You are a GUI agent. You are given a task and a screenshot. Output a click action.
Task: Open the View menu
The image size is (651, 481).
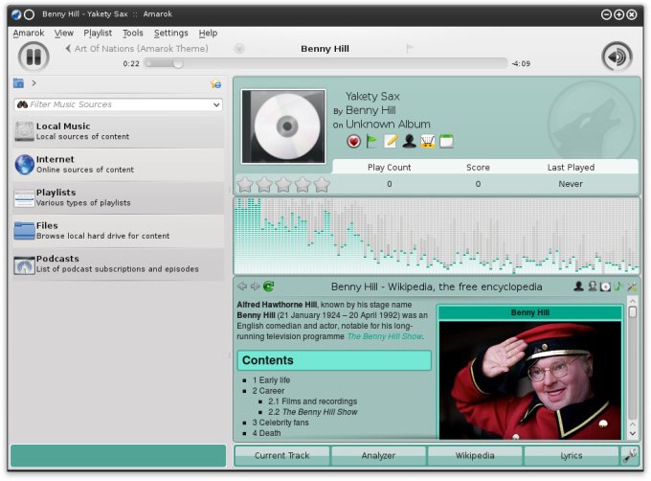tap(64, 33)
